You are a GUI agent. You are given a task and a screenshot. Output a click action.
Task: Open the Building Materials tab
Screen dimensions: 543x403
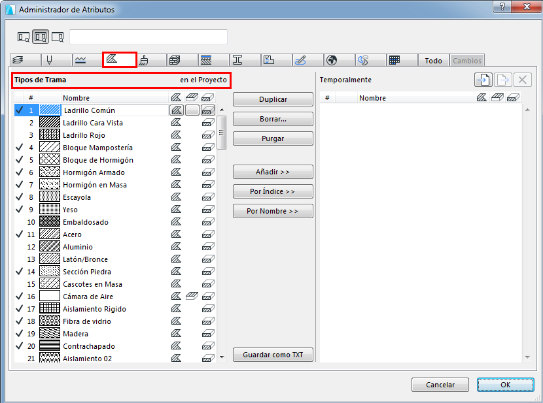(x=182, y=60)
